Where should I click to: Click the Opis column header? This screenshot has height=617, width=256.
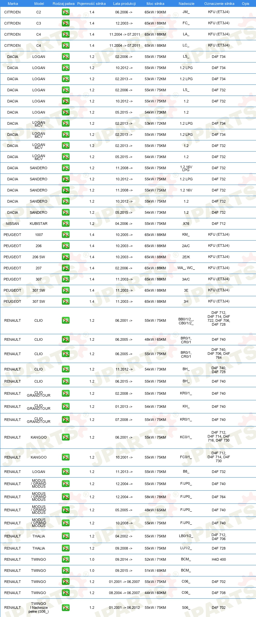pos(246,4)
